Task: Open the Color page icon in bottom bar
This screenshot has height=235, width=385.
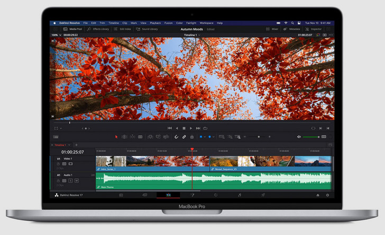Action: (216, 195)
